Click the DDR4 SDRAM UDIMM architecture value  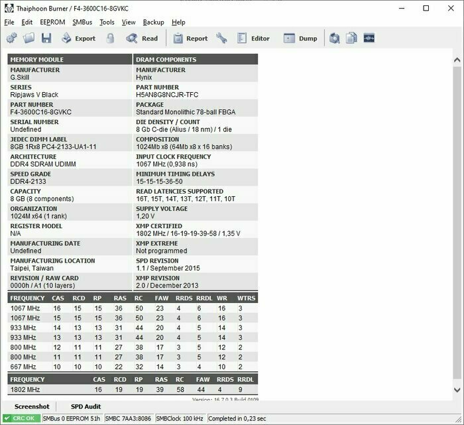(x=43, y=164)
